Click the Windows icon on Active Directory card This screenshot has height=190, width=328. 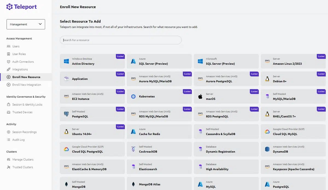click(x=66, y=61)
